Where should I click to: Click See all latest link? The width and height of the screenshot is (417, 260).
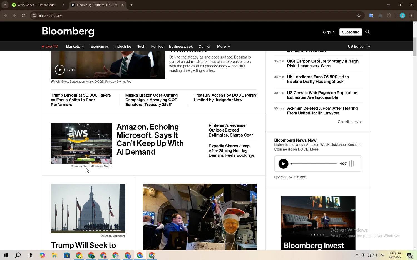(x=349, y=122)
